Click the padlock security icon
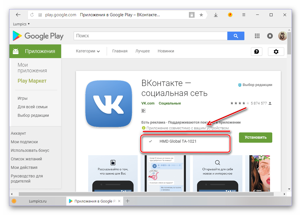Image resolution: width=301 pixels, height=215 pixels. pyautogui.click(x=191, y=15)
